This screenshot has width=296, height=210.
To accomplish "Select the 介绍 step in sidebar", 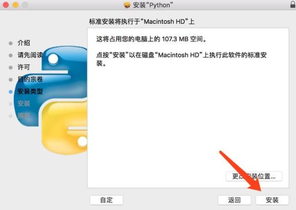I will tap(24, 43).
